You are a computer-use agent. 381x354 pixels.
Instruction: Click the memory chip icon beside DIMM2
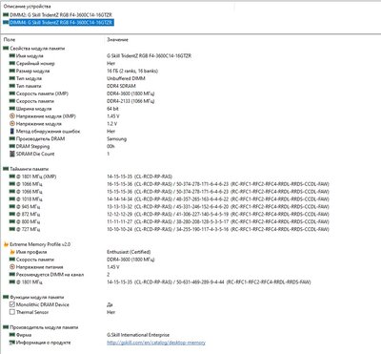(x=6, y=15)
